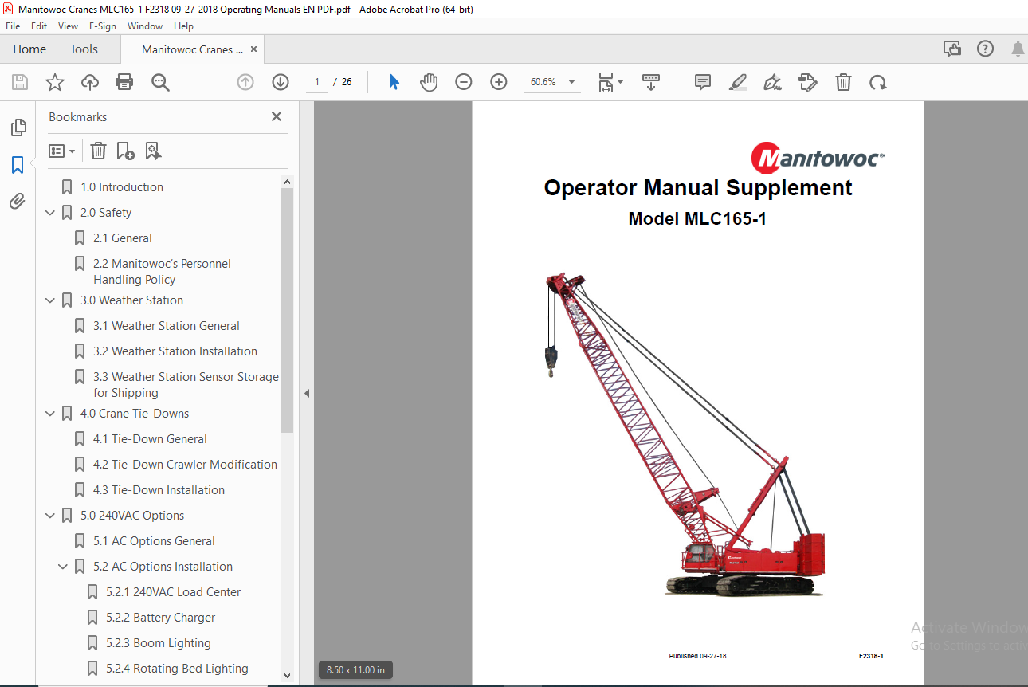This screenshot has height=687, width=1028.
Task: Go to 4.3 Tie-Down Installation bookmark
Action: coord(159,490)
